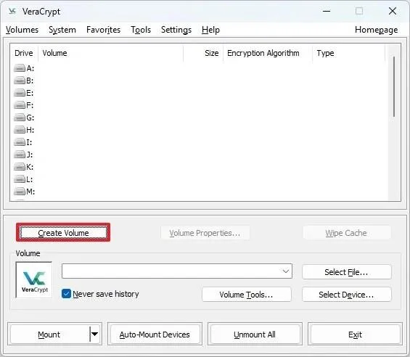Click the Encryption Algorithm column header
This screenshot has width=410, height=357.
(x=268, y=53)
